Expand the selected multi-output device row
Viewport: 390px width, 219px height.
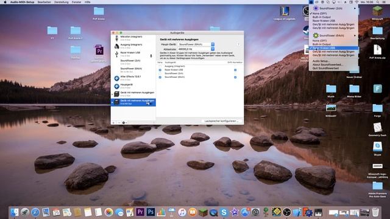coord(112,102)
